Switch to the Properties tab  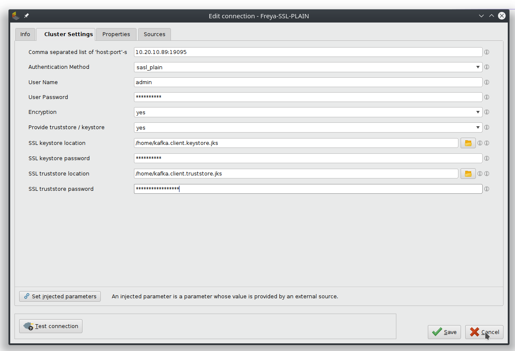[116, 34]
